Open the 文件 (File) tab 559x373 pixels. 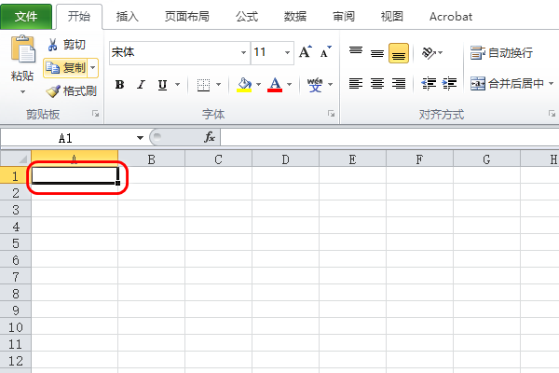26,16
